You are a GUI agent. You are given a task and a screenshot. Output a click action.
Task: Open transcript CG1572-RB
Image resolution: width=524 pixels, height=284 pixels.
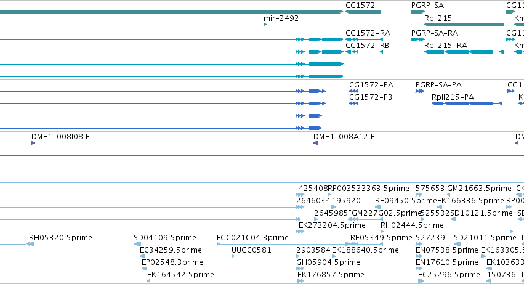(x=367, y=46)
